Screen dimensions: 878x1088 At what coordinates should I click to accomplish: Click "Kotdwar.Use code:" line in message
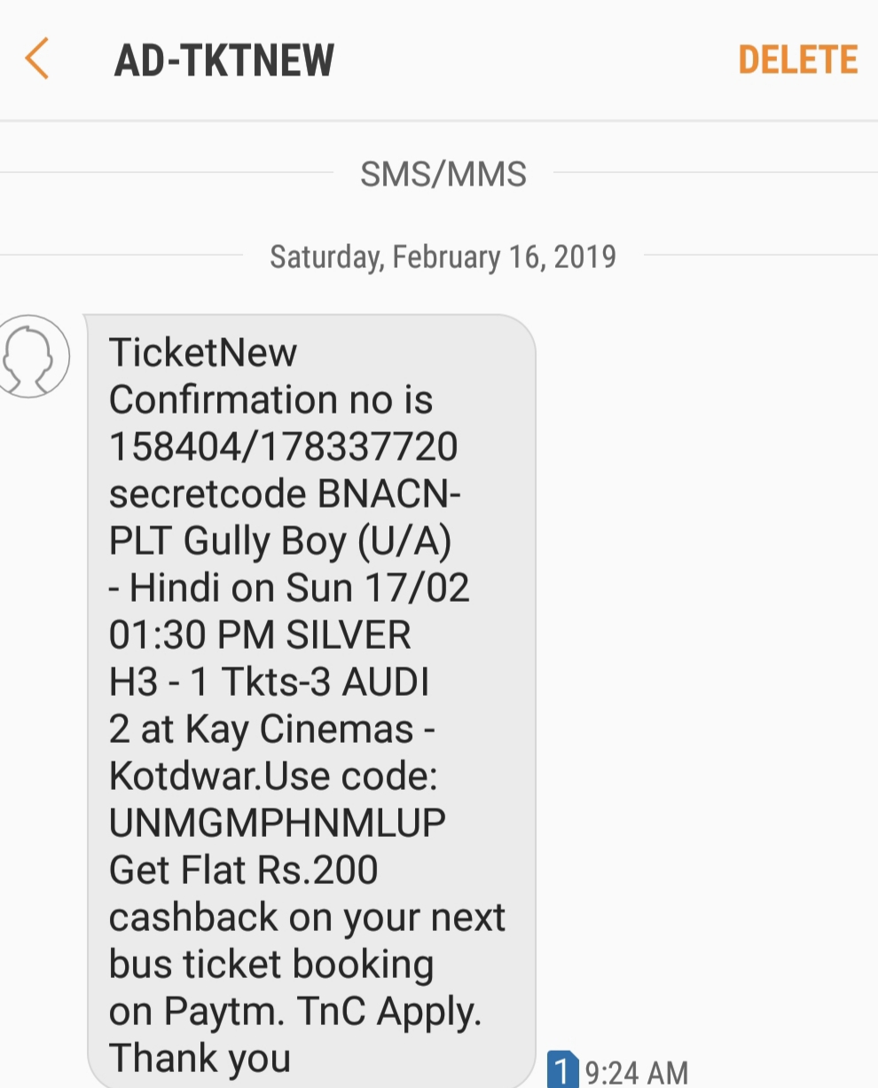tap(273, 777)
